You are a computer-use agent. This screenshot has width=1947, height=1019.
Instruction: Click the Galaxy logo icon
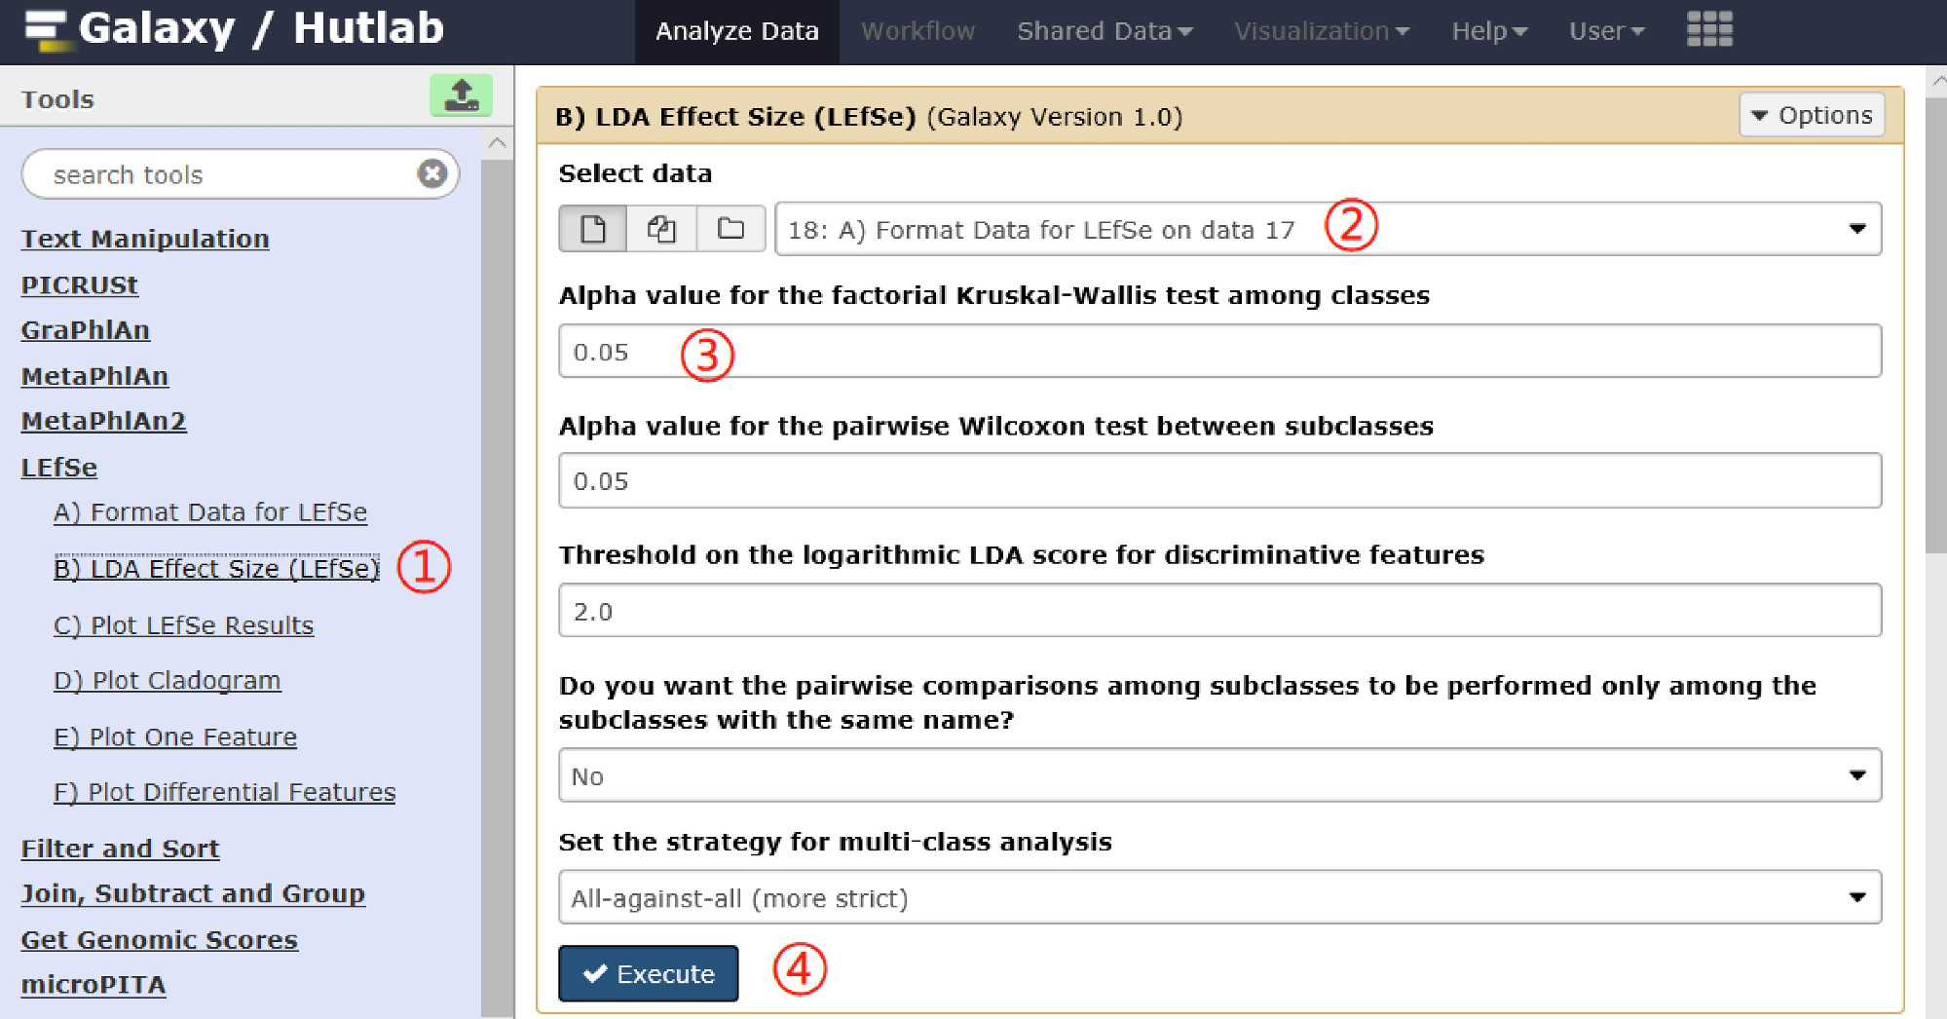pos(45,29)
